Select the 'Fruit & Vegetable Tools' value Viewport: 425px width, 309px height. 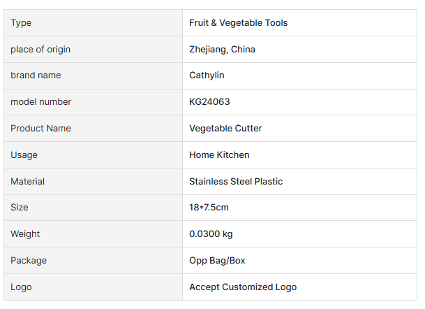[x=238, y=23]
